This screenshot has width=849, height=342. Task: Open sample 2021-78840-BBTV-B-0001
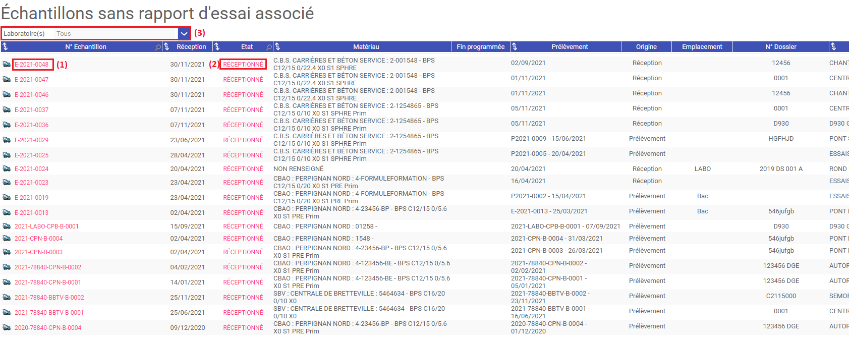[x=49, y=313]
